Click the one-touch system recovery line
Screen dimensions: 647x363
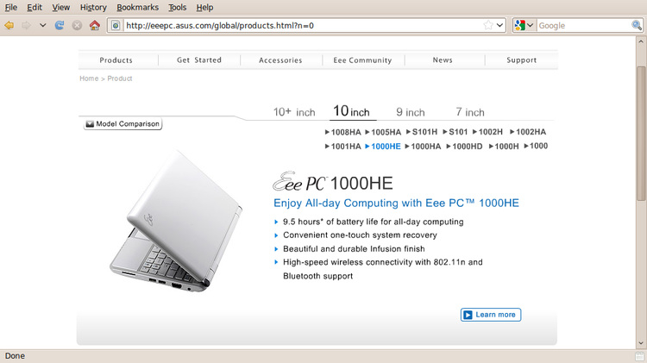coord(360,235)
